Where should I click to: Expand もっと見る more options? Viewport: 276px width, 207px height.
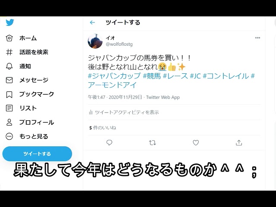[27, 136]
